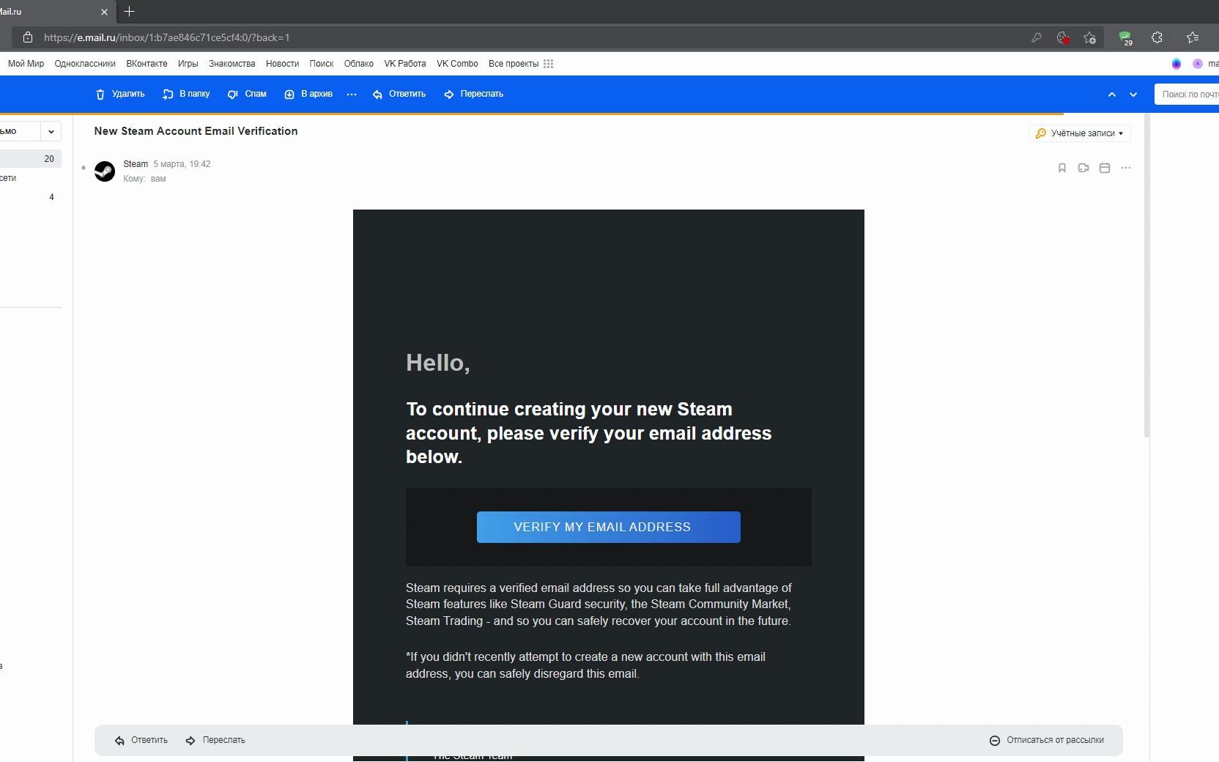Open ВКонтакте portal link
Screen dimensions: 1219x762
tap(147, 64)
